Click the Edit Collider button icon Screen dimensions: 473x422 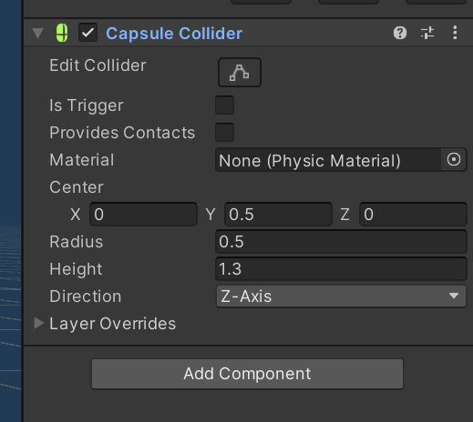click(240, 73)
